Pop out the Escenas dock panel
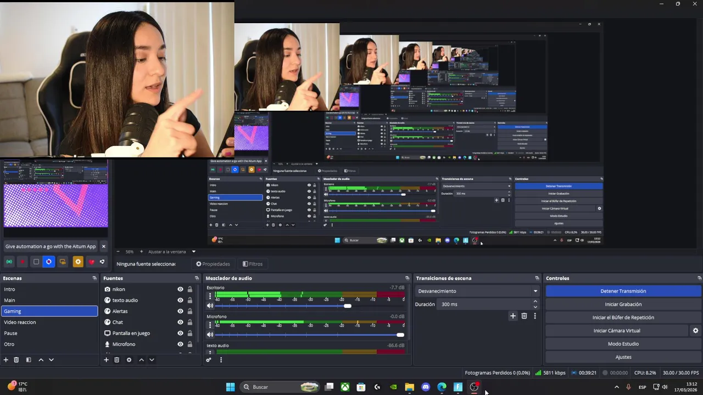 pos(94,278)
